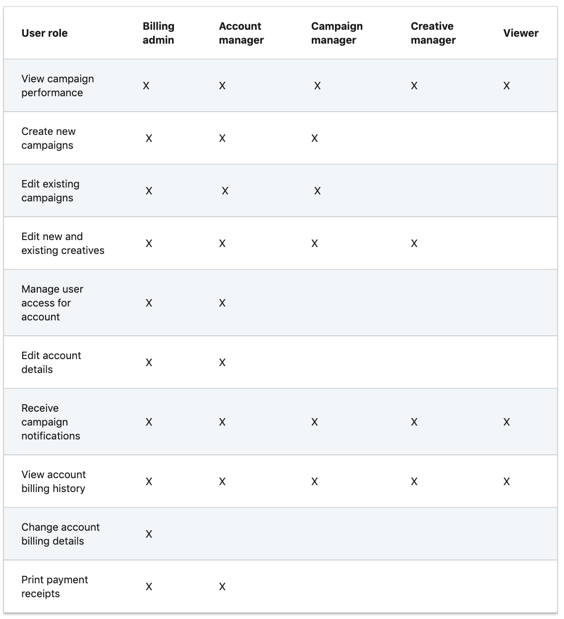Image resolution: width=564 pixels, height=619 pixels.
Task: Select the Create new campaigns row label
Action: (49, 138)
